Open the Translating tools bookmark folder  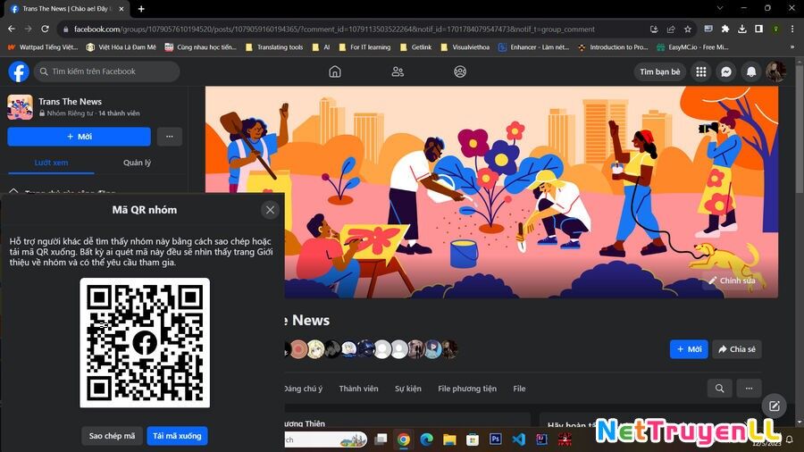(274, 47)
